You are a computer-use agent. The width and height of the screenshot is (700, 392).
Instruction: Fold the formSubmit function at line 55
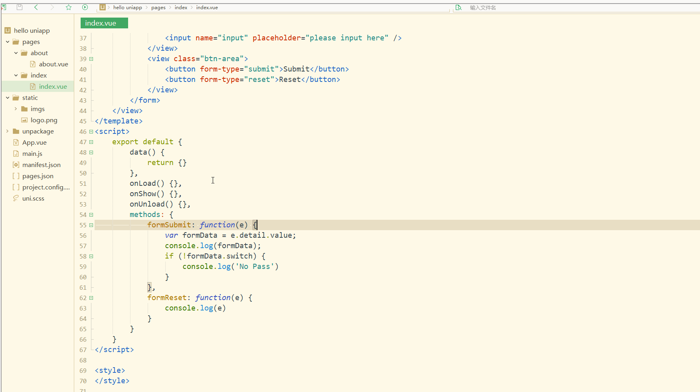pos(91,225)
